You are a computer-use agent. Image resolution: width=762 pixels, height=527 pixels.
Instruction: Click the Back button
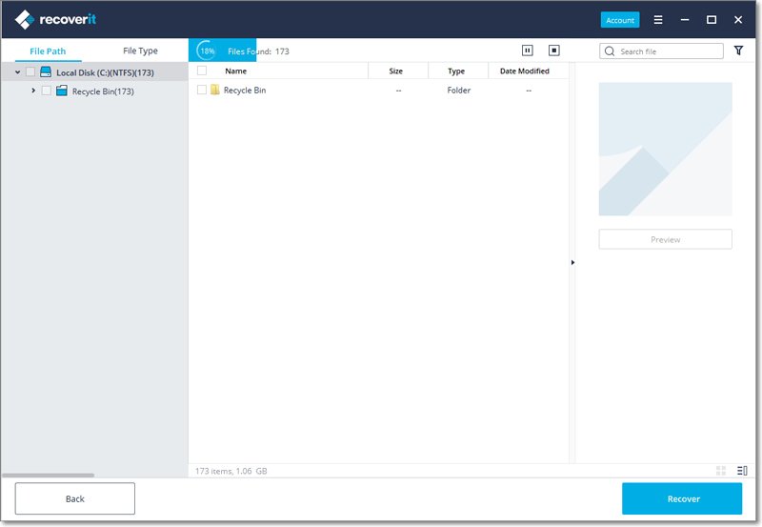75,498
